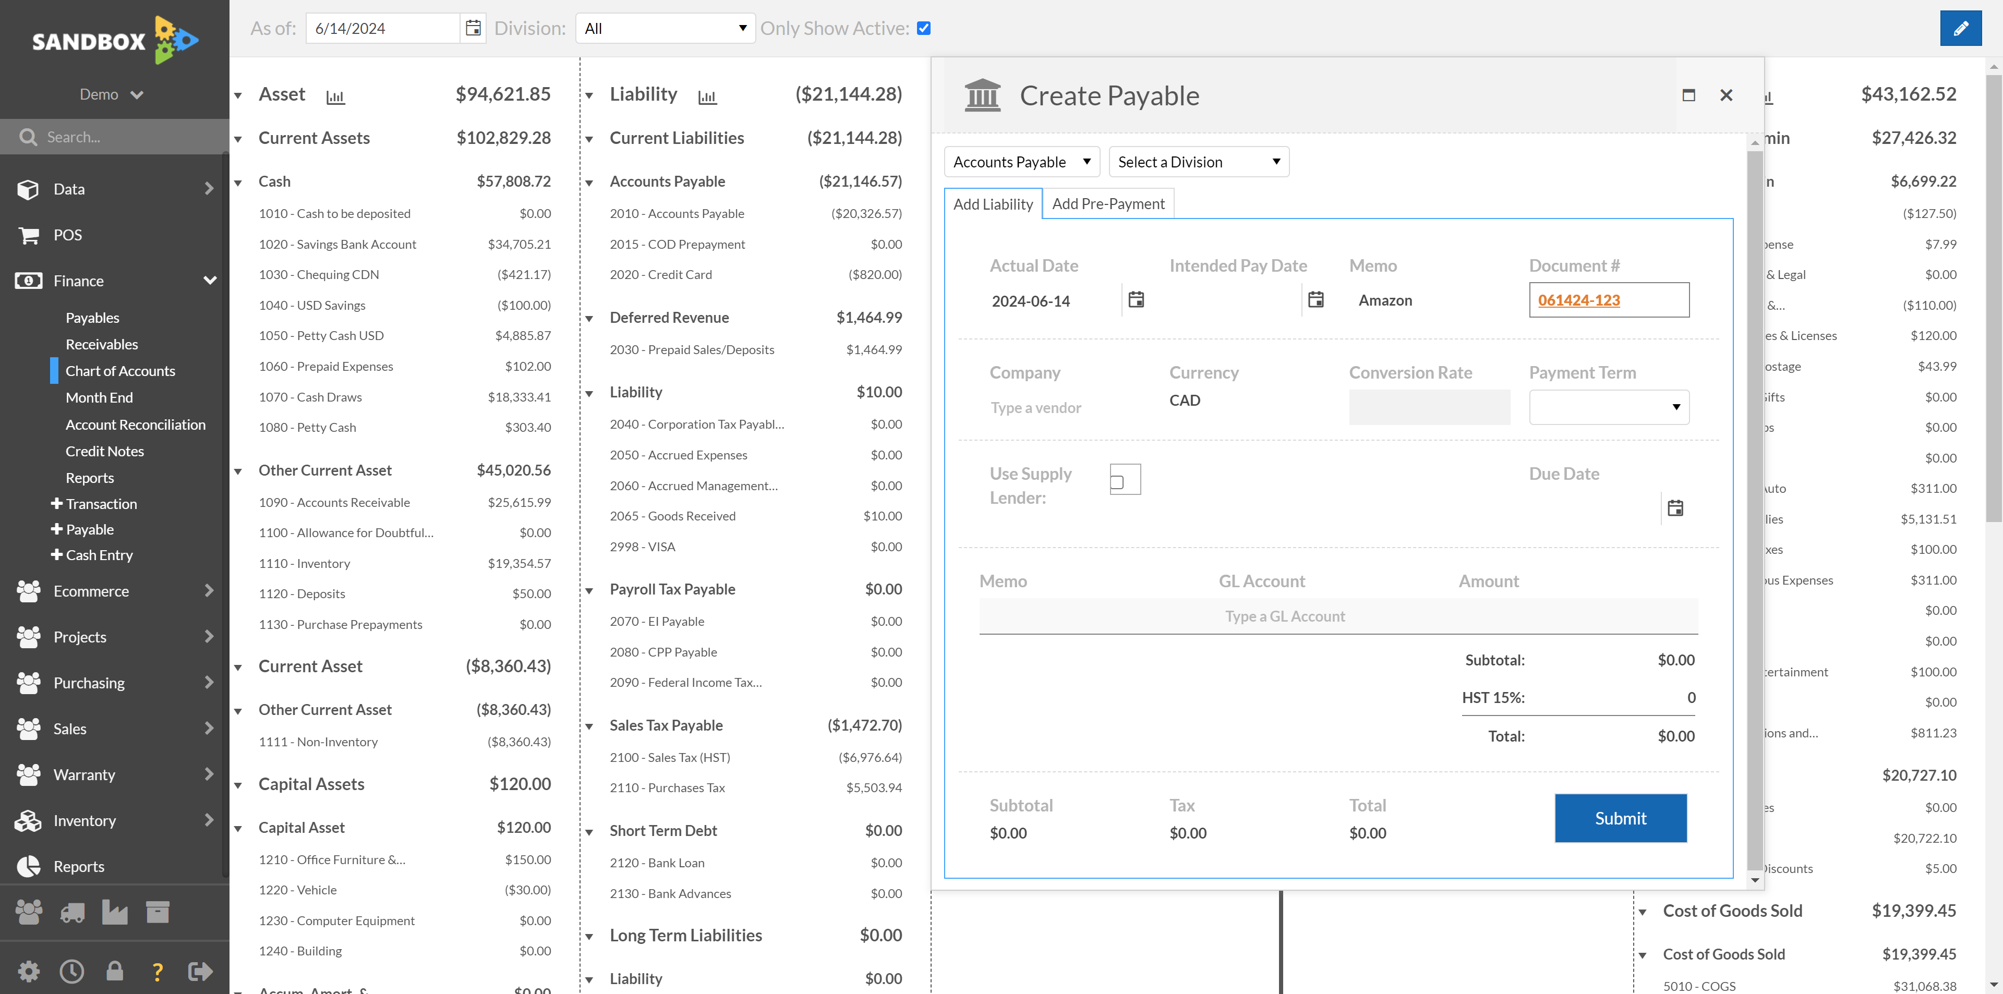2003x994 pixels.
Task: Click the orange question mark help icon
Action: 157,972
